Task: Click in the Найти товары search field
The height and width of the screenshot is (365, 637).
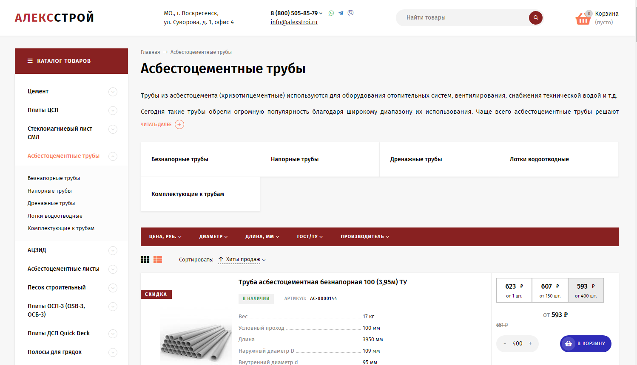Action: (464, 18)
